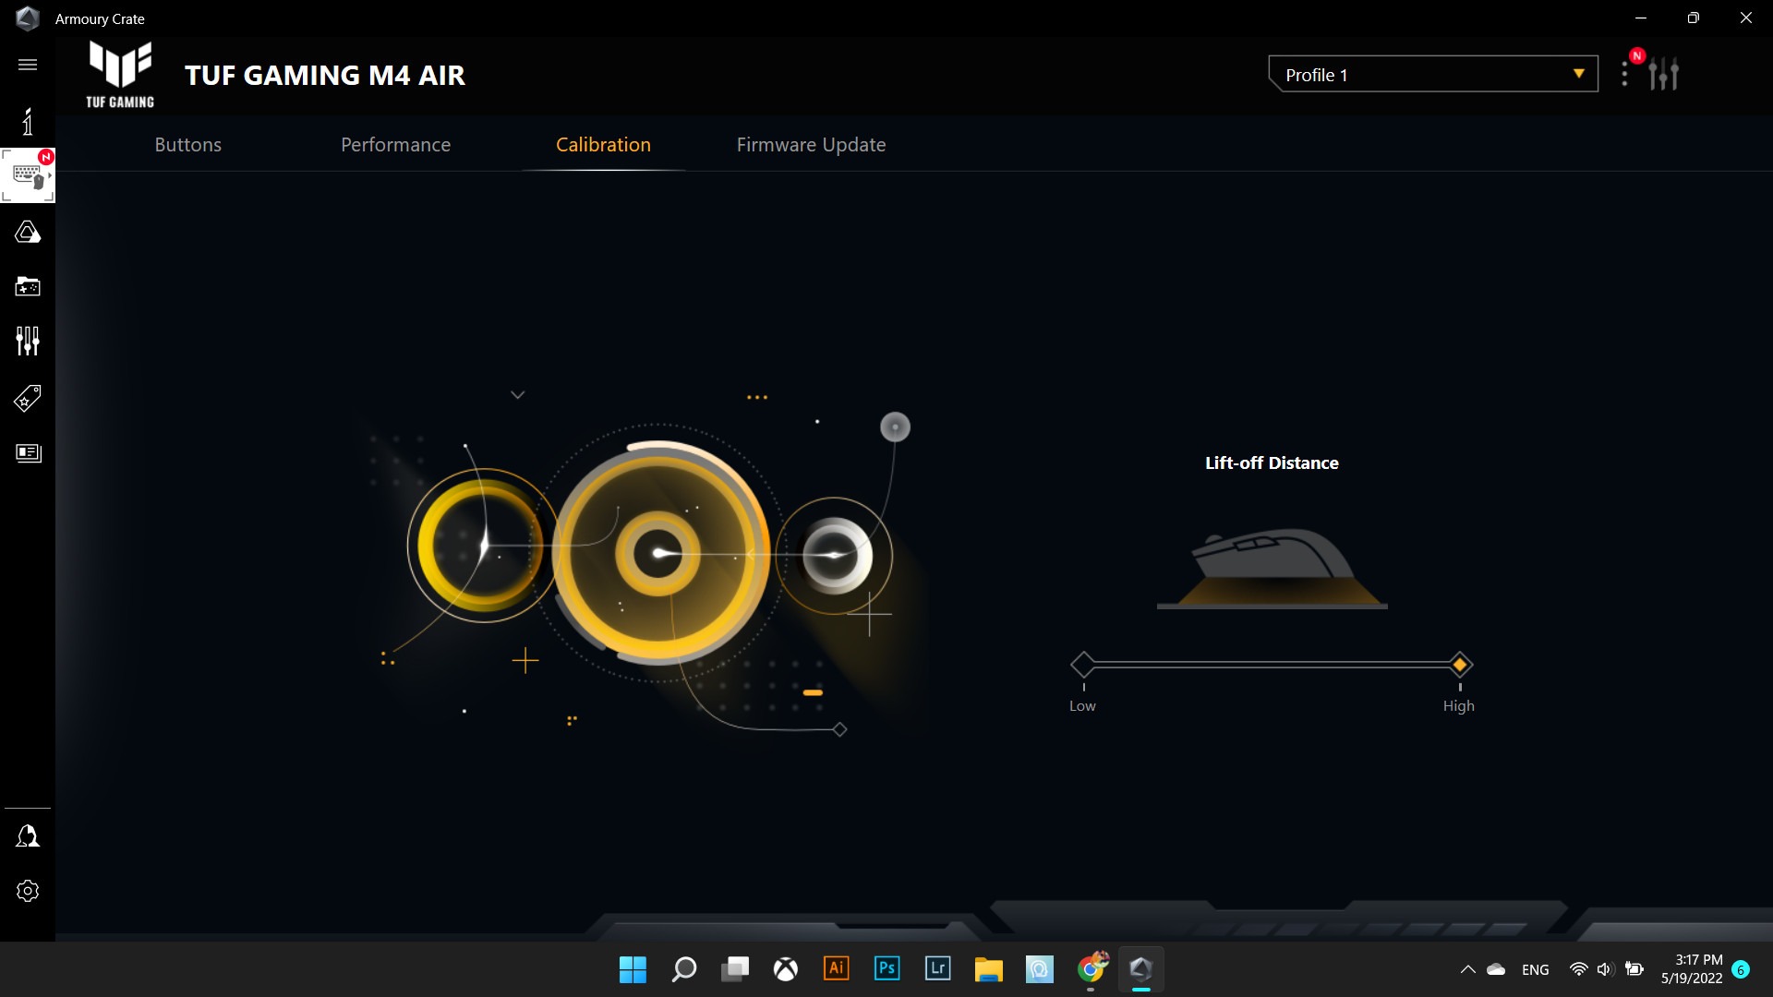Open the hamburger main menu
Viewport: 1773px width, 997px height.
coord(28,65)
